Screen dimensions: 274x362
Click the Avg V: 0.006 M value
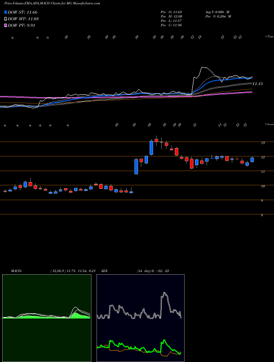point(217,12)
